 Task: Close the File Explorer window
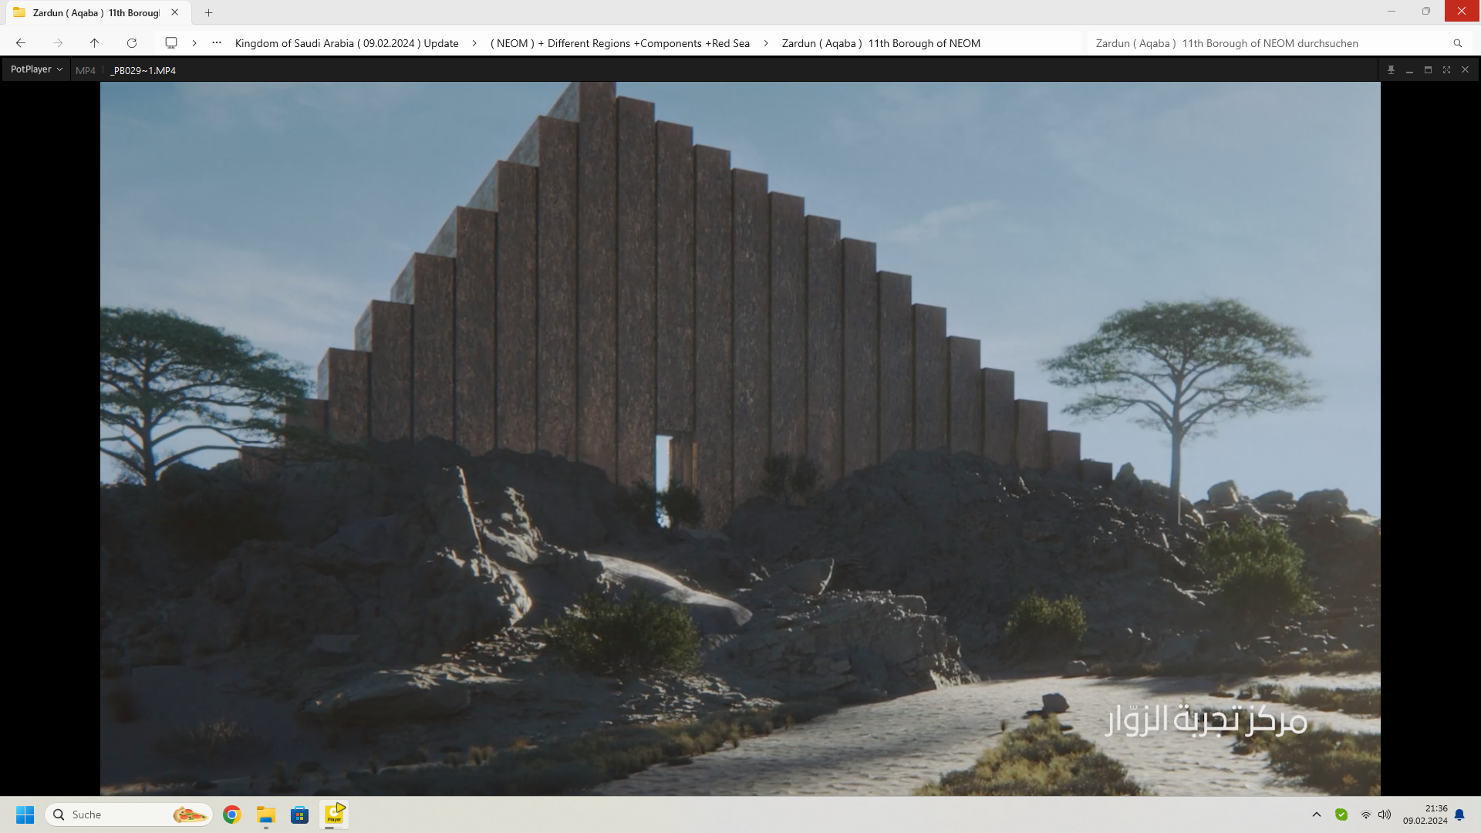(x=1462, y=11)
